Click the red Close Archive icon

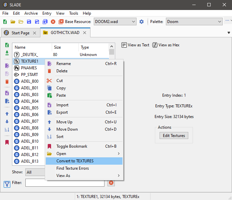point(53,22)
